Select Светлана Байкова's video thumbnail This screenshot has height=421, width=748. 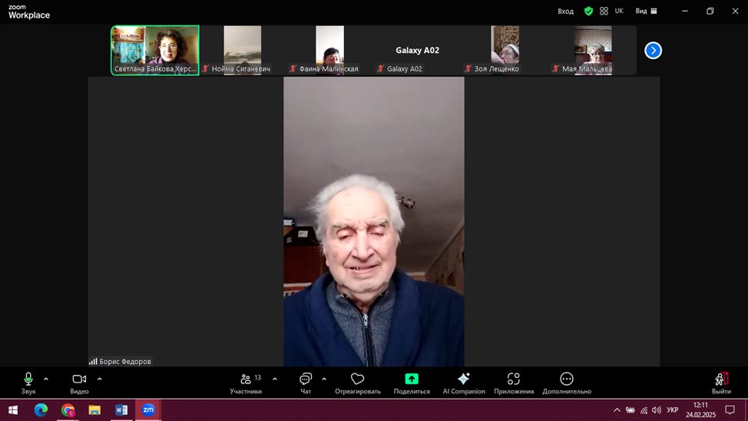pos(155,50)
